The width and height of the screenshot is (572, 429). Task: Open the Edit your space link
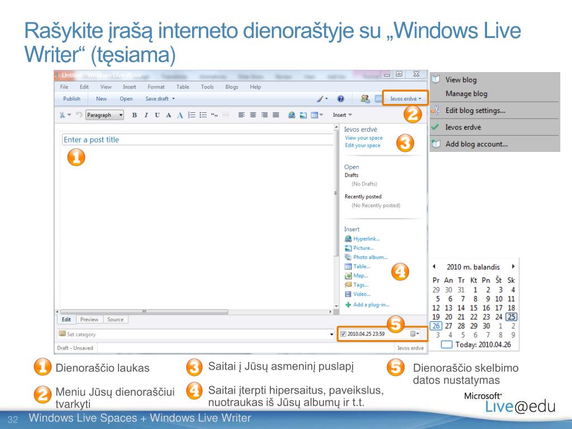point(363,145)
